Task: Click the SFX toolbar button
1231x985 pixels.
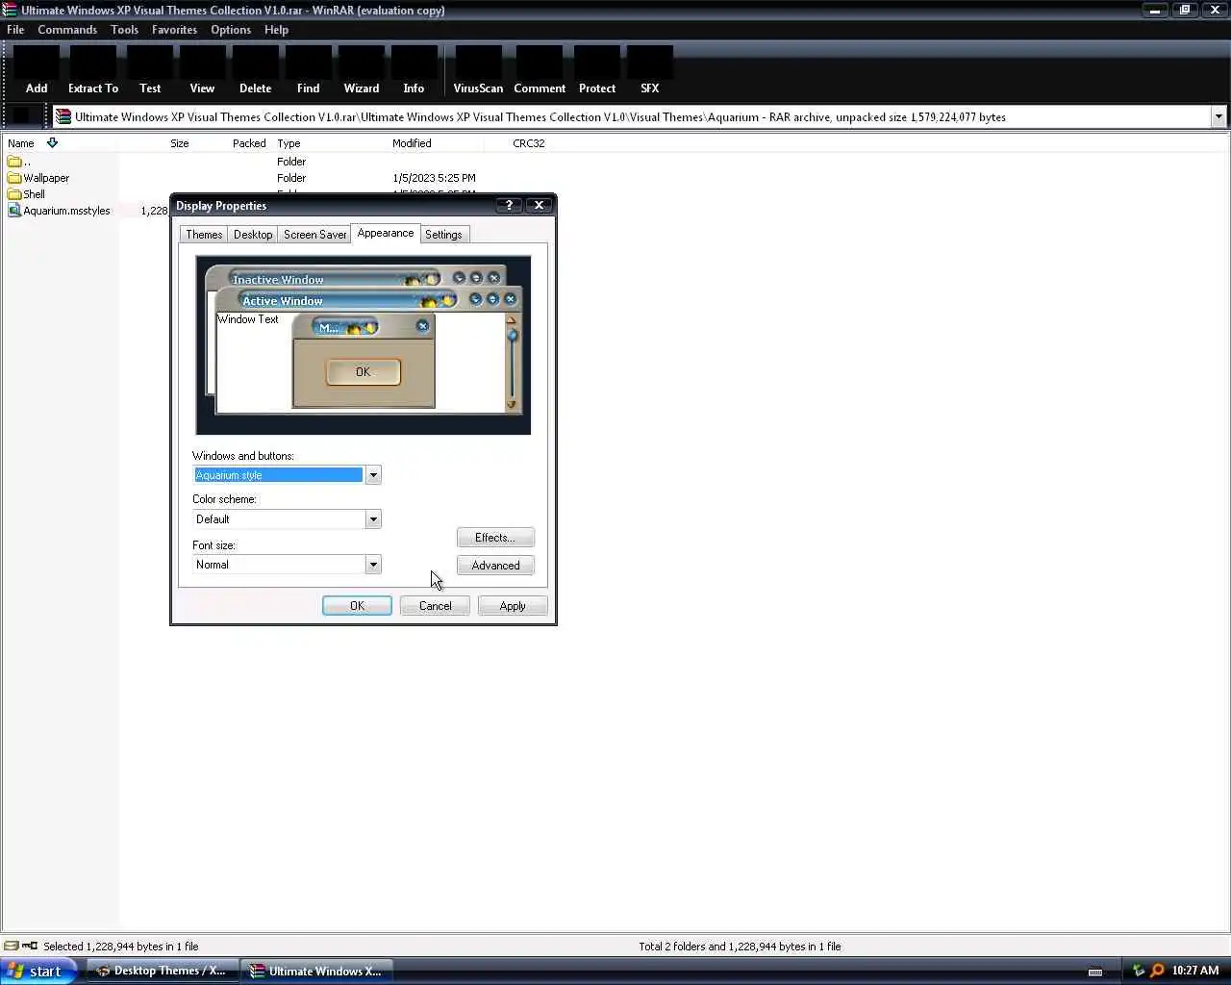Action: click(650, 71)
